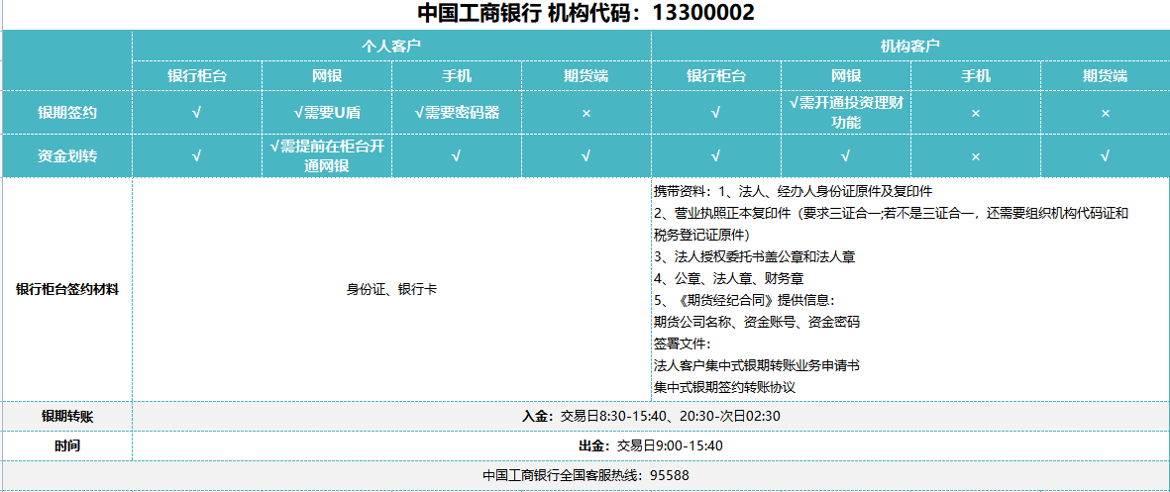Click 银行柜台 column header under 个人客户
Viewport: 1170px width, 492px height.
pos(197,75)
